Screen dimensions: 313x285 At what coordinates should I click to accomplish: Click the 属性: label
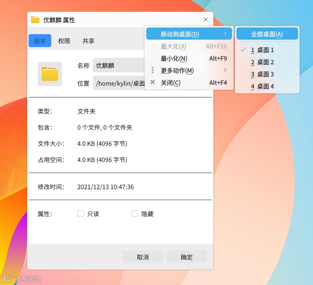[45, 214]
